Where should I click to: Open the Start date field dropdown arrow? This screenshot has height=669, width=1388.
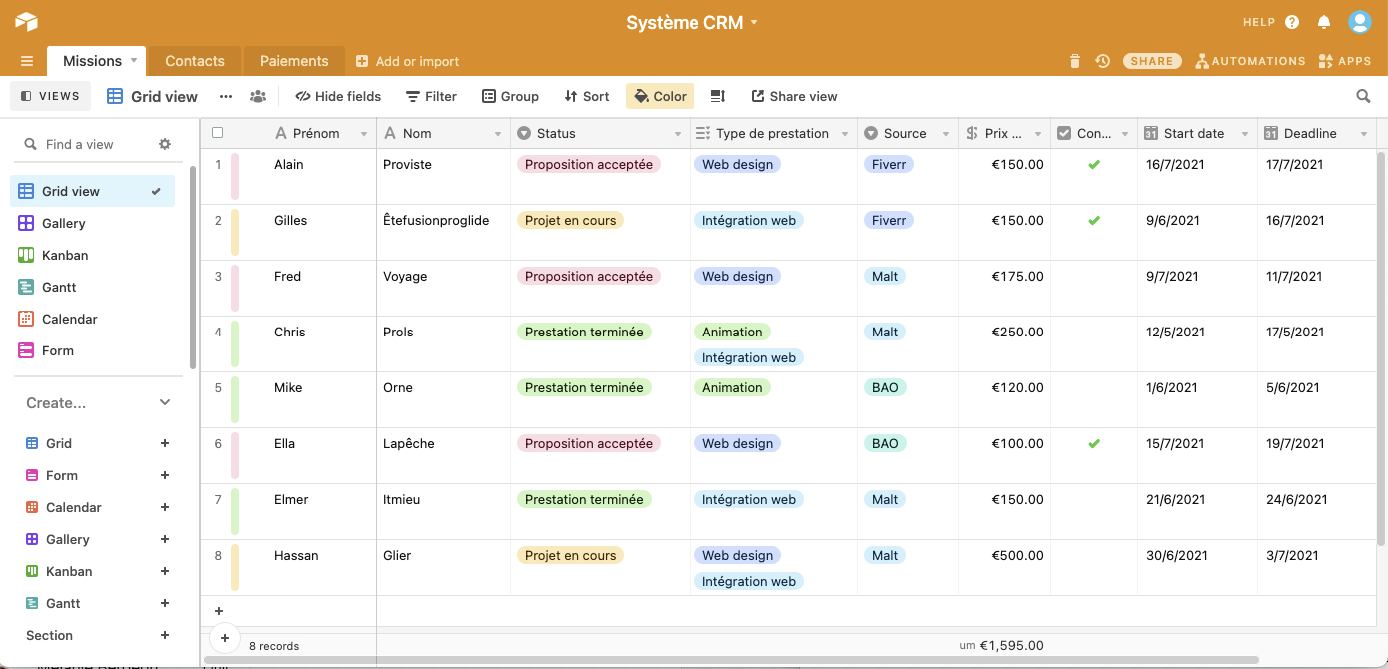point(1245,134)
